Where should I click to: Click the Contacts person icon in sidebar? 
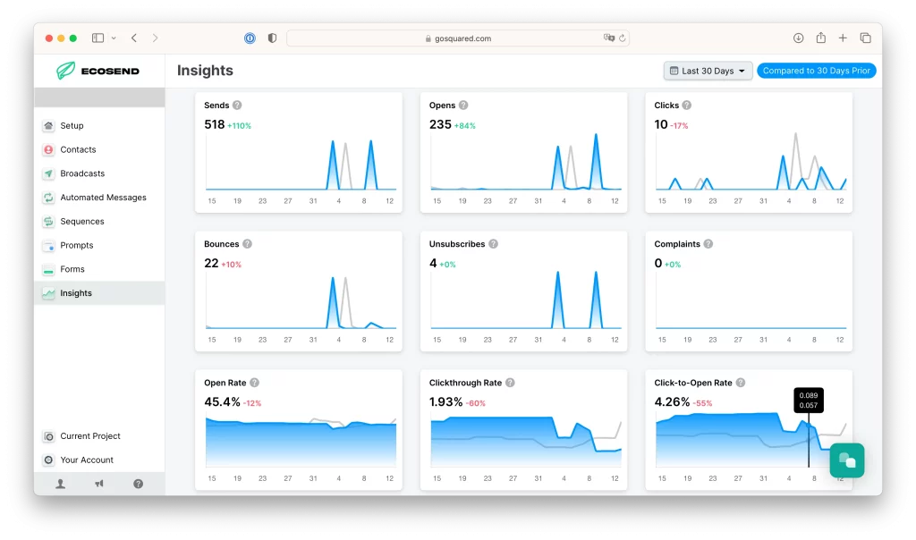point(48,150)
